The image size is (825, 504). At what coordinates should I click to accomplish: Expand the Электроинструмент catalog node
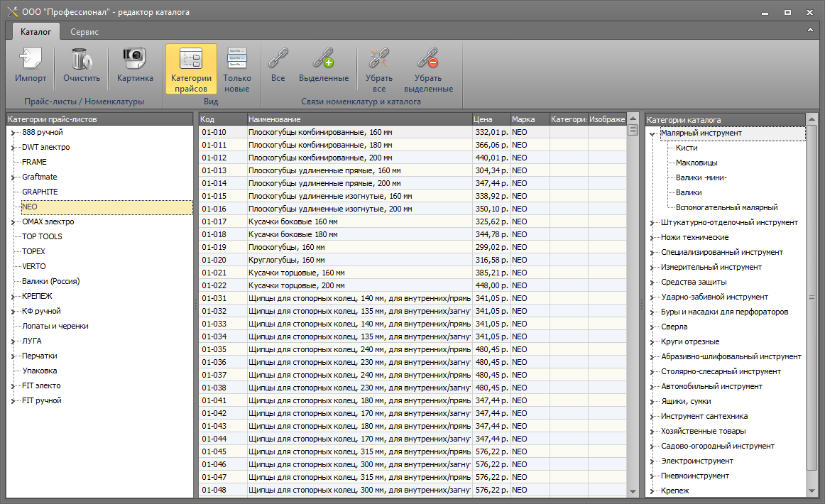[x=652, y=461]
